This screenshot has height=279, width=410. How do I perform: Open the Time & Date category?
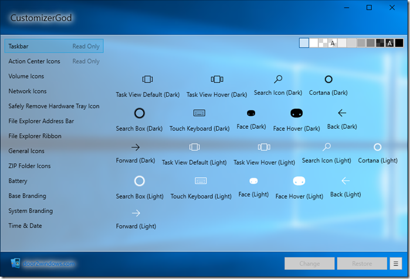[54, 226]
